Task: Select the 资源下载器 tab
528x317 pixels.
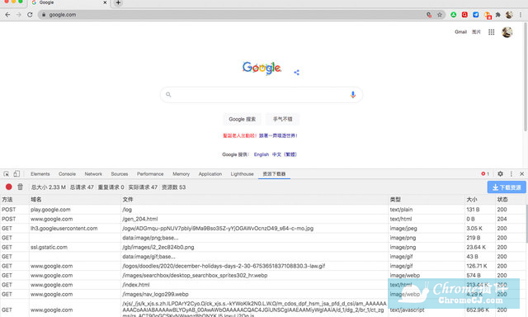Action: (274, 174)
